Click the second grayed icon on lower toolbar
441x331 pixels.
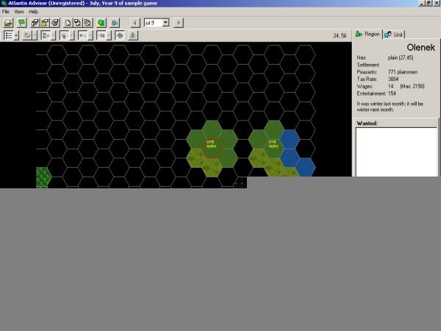[x=27, y=35]
